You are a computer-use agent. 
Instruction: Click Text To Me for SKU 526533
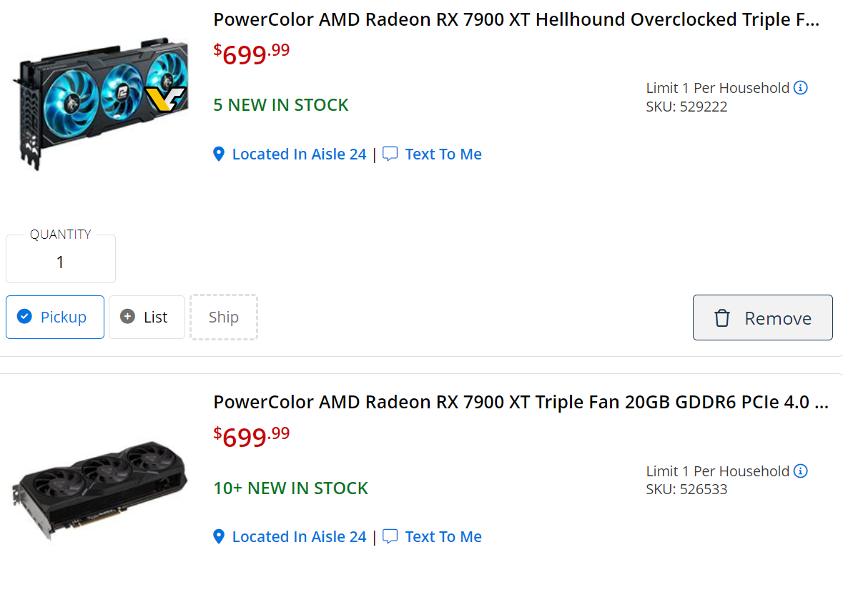(x=443, y=536)
